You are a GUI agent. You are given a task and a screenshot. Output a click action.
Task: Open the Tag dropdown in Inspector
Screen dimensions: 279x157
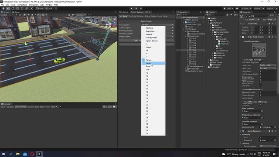click(254, 20)
